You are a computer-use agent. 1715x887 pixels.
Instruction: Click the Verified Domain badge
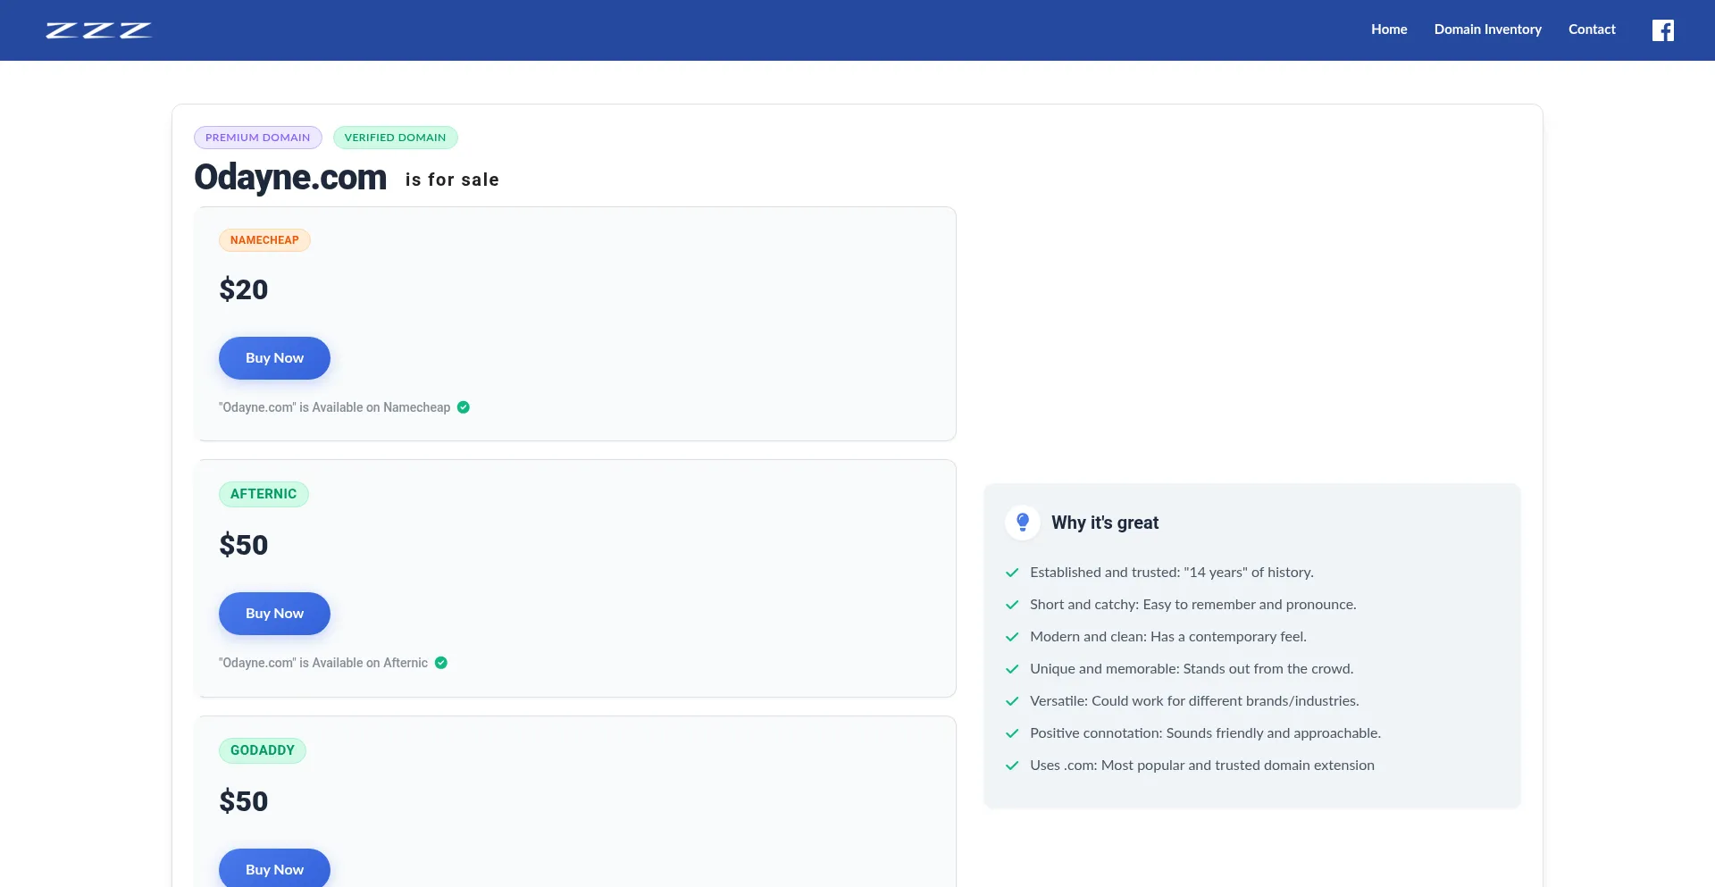point(395,138)
